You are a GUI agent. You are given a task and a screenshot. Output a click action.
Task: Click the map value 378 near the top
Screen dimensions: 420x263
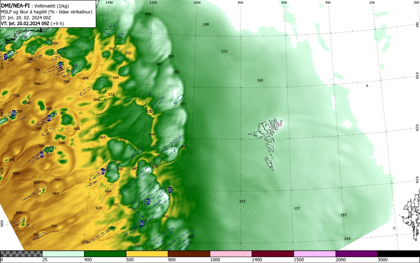click(147, 14)
